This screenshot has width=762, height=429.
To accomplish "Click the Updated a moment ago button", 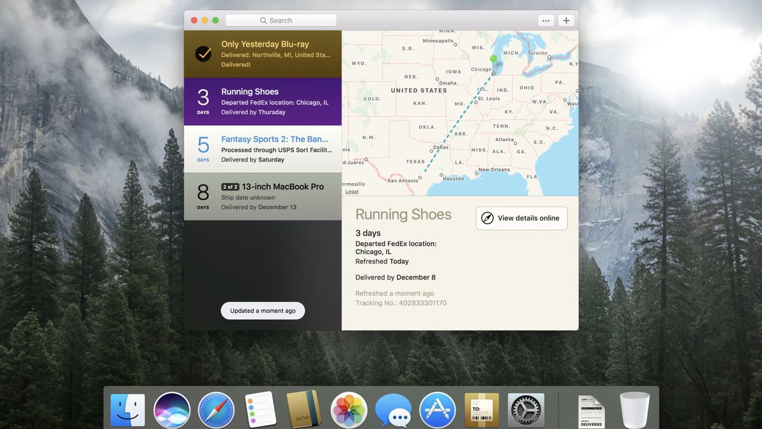I will [x=262, y=310].
